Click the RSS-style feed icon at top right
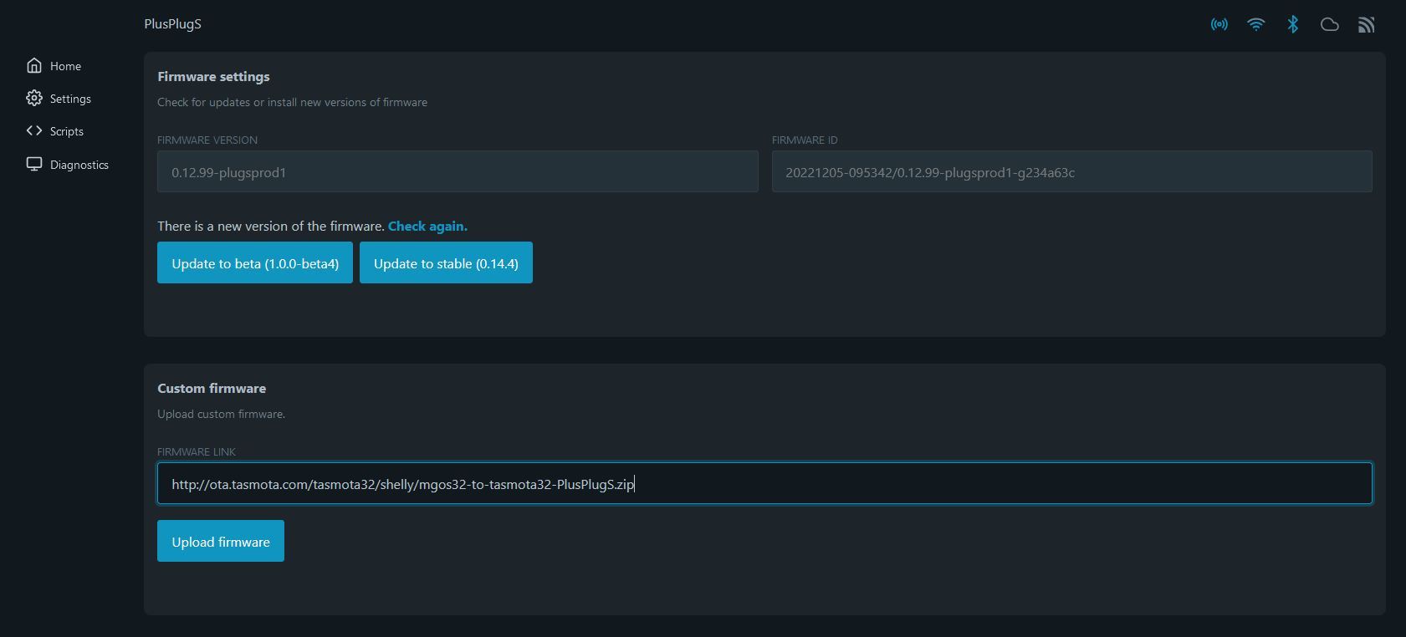The image size is (1406, 637). click(1366, 24)
